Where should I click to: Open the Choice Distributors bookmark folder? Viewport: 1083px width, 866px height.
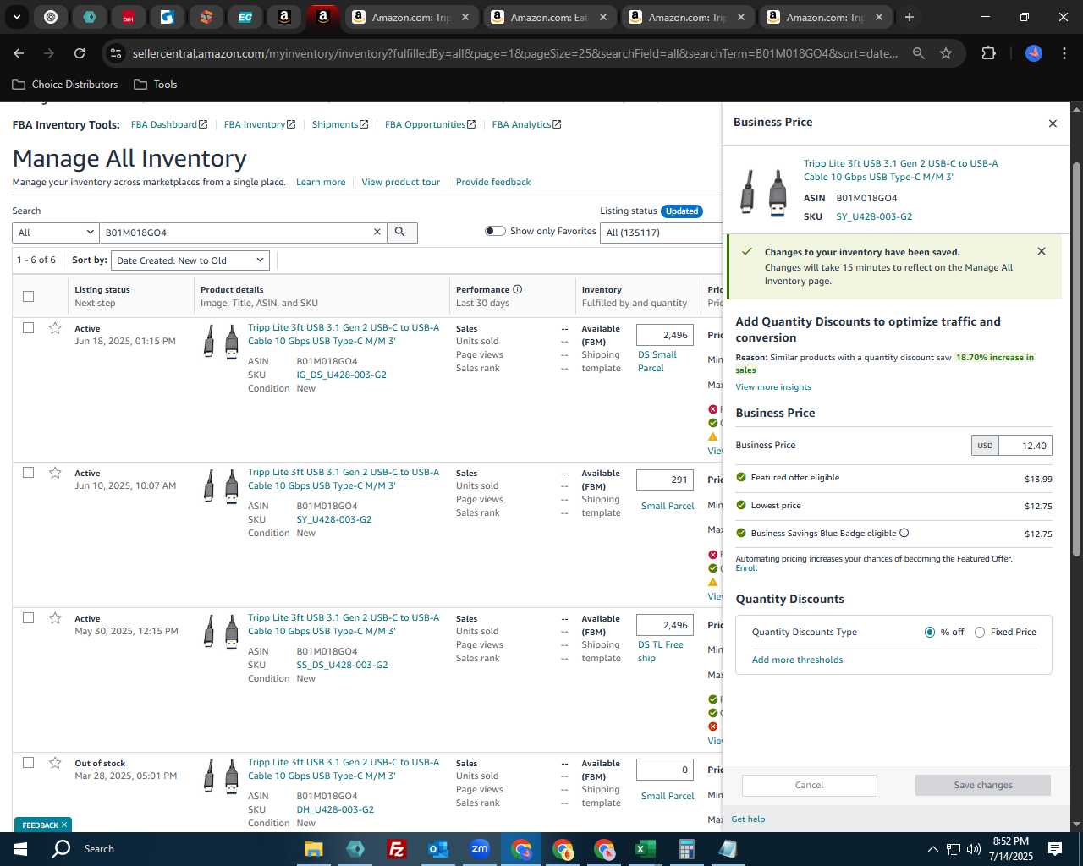click(x=65, y=85)
